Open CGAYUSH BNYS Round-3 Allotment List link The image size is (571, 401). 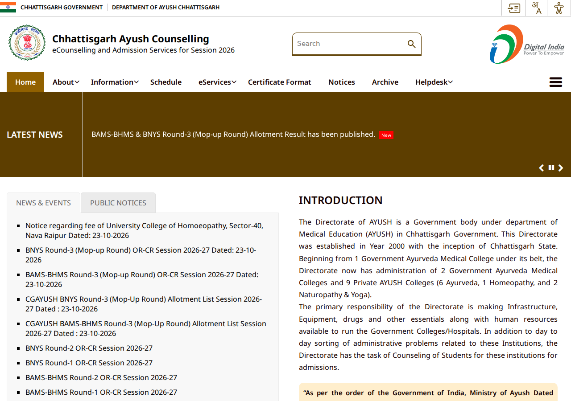[144, 304]
